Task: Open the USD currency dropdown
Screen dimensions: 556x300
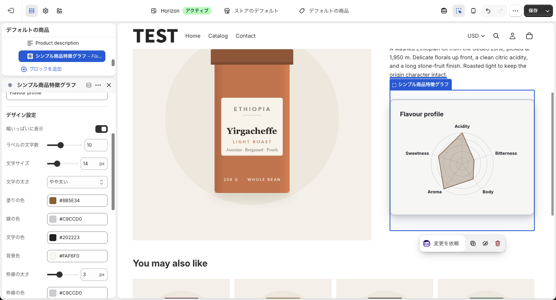Action: click(476, 36)
